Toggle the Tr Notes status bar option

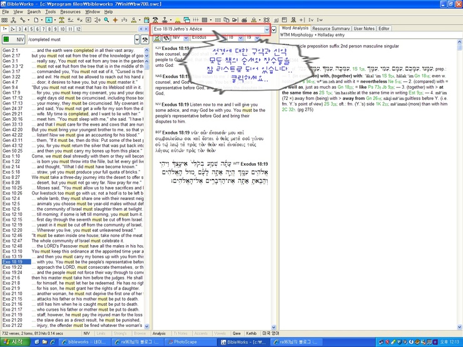[x=180, y=333]
